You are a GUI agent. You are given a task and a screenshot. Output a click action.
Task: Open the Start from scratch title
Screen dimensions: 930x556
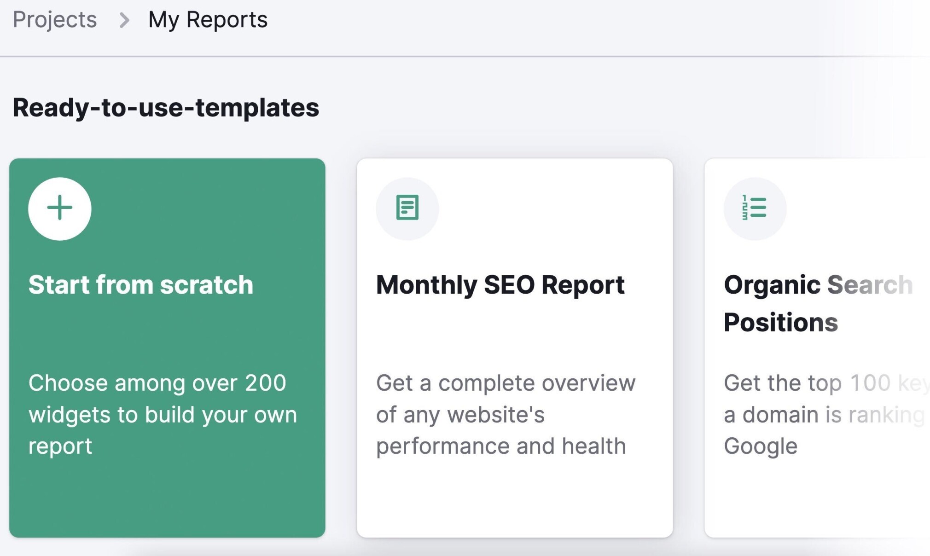click(141, 284)
